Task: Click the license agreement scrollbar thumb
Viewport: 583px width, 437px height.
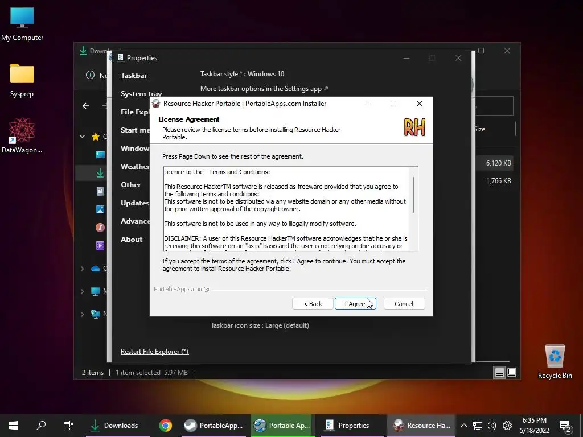Action: pyautogui.click(x=413, y=195)
